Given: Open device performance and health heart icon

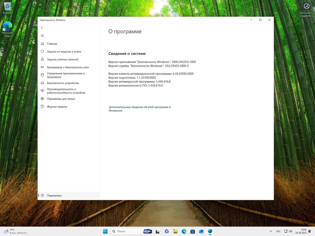Looking at the screenshot, I should tap(42, 91).
